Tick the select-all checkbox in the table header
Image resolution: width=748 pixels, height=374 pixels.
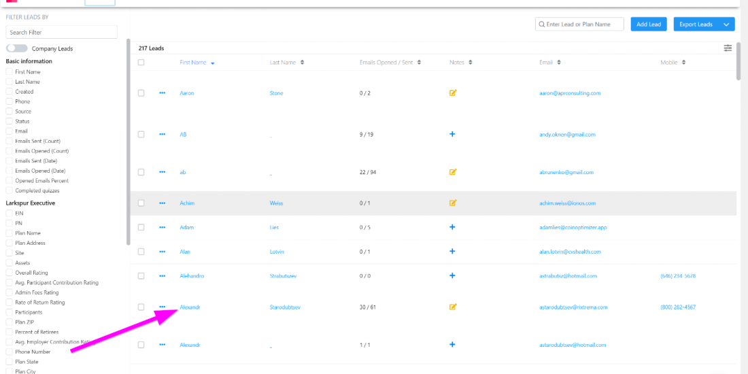pos(141,63)
